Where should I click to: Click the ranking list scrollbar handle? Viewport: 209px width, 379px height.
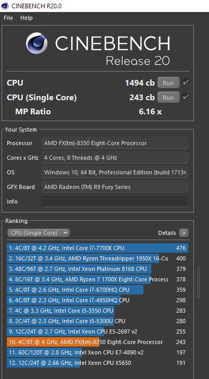pos(199,282)
